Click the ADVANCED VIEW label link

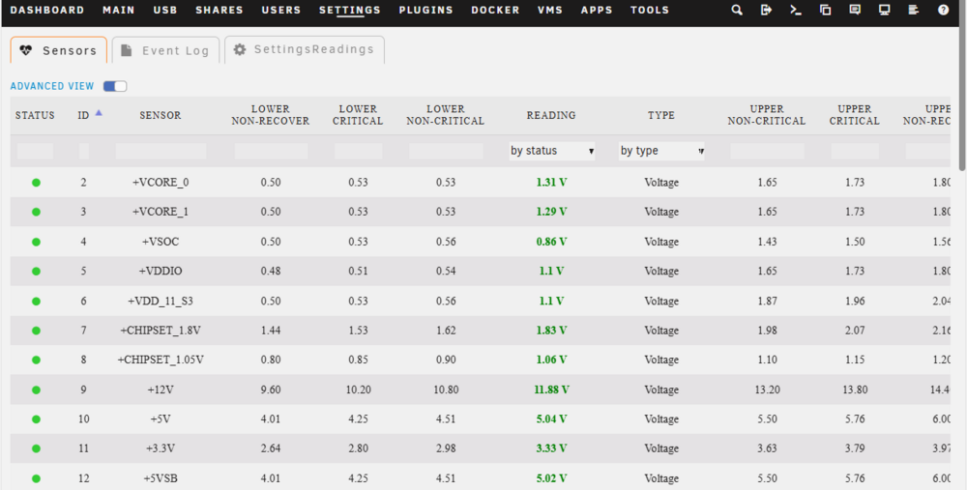(x=52, y=86)
